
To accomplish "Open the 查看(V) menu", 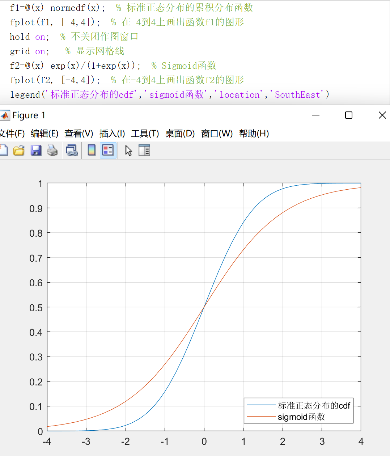I will click(x=77, y=133).
